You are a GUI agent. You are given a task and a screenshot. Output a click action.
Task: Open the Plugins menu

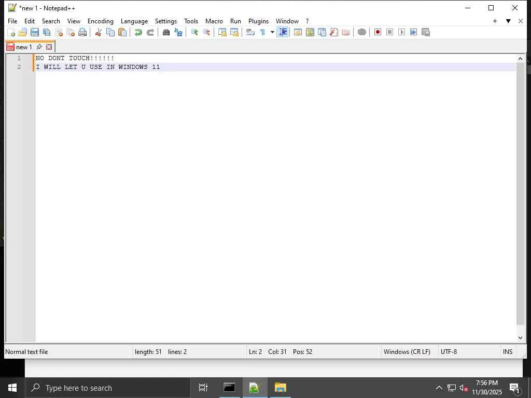coord(258,21)
